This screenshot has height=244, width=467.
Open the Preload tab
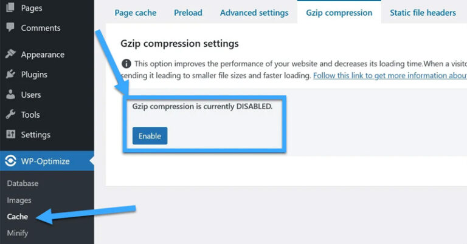[188, 13]
